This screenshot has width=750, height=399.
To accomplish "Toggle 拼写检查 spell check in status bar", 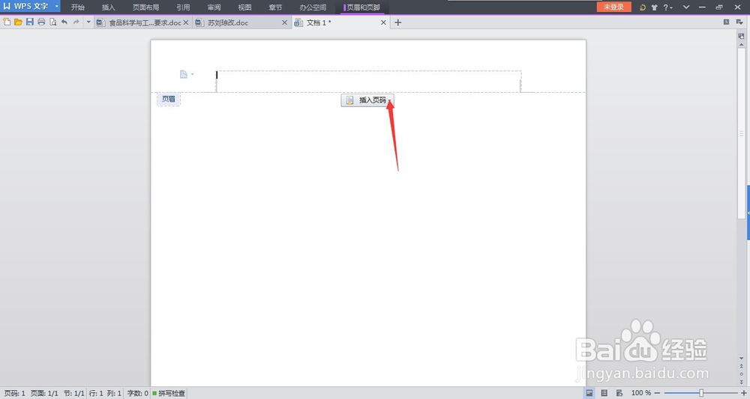I will [x=169, y=393].
